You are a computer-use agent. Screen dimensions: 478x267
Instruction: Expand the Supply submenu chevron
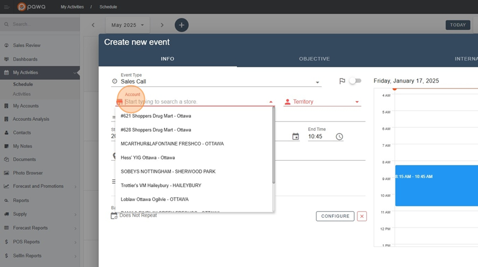point(75,214)
